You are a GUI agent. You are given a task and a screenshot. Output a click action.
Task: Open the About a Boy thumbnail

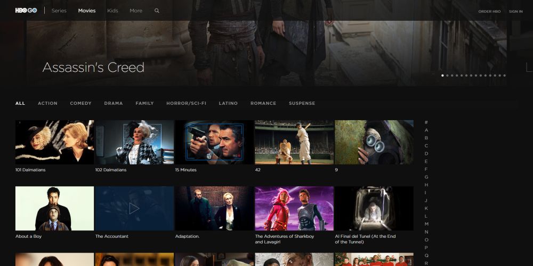[x=54, y=209]
